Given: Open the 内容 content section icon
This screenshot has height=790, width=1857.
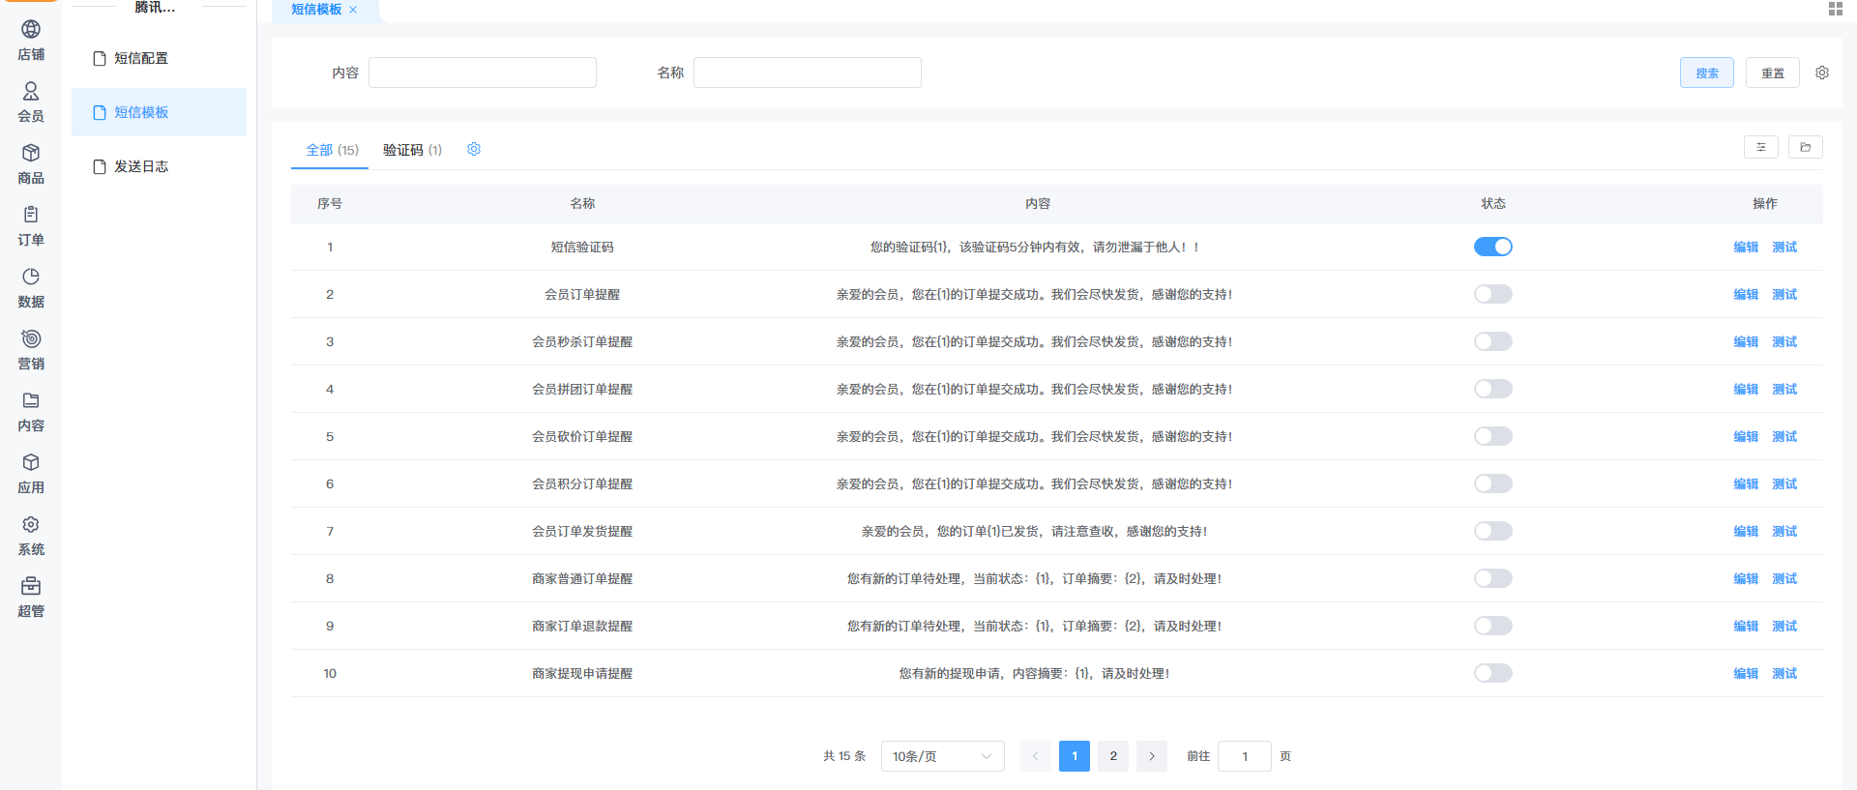Looking at the screenshot, I should tap(31, 400).
